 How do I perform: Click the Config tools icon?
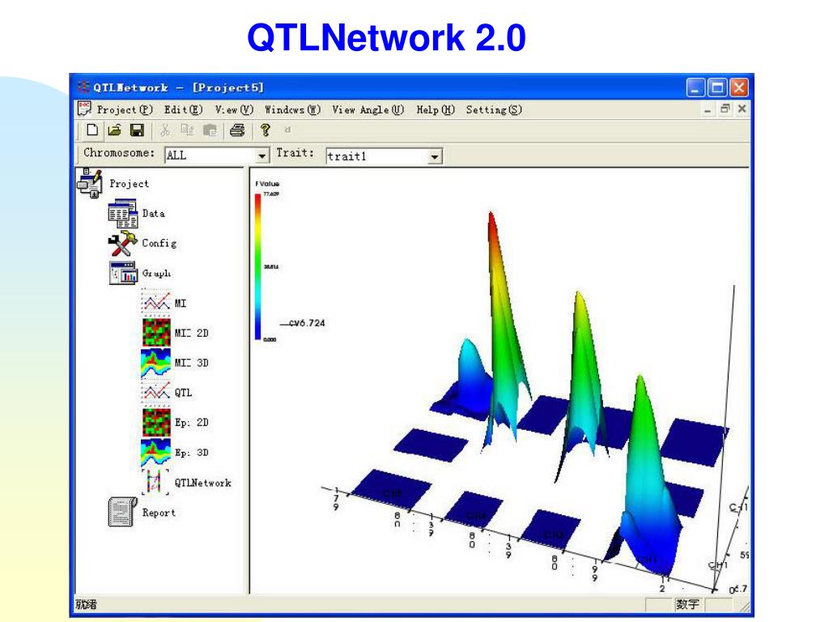pos(123,243)
